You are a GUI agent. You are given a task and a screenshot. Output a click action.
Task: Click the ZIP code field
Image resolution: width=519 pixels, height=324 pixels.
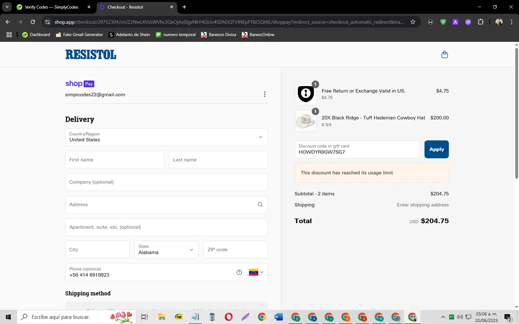(236, 250)
